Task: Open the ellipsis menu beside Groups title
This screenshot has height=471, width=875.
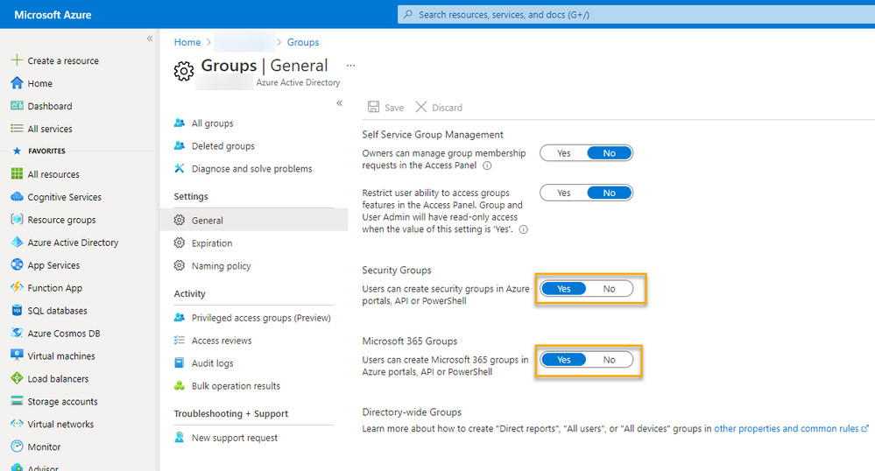Action: point(351,66)
